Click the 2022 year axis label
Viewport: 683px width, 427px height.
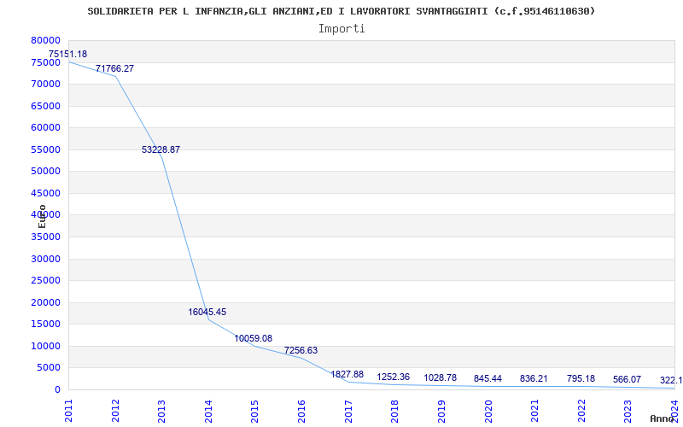(581, 411)
